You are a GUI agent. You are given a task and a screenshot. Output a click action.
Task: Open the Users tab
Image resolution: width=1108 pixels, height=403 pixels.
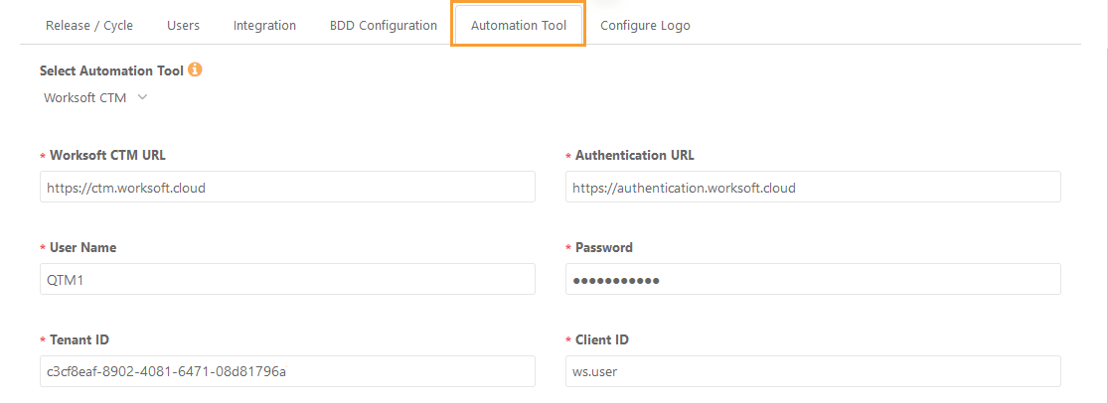[x=183, y=26]
